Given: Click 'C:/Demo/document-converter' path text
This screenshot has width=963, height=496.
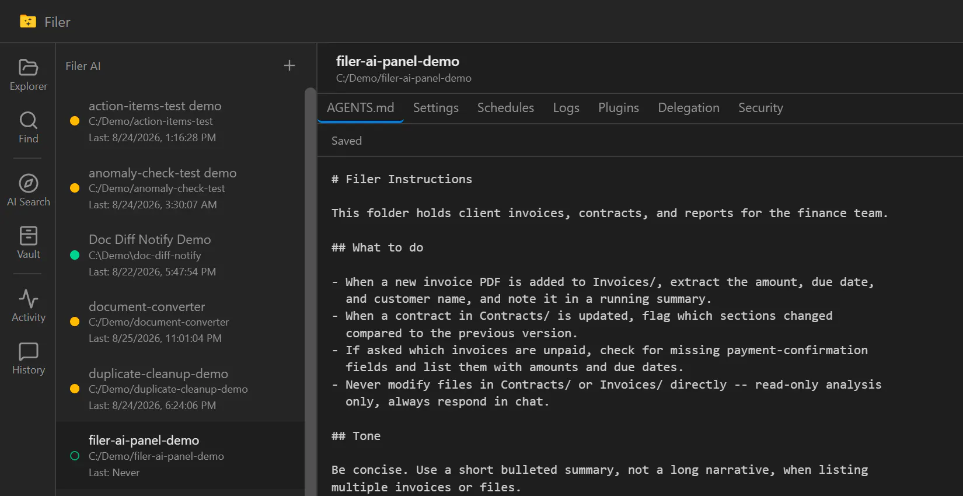Looking at the screenshot, I should click(x=159, y=322).
